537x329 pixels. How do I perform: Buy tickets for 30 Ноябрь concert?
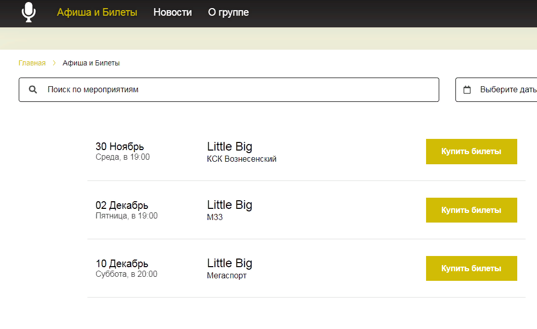(472, 152)
